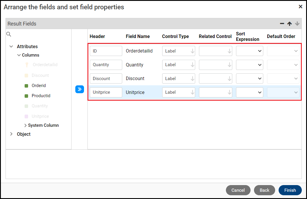307x199 pixels.
Task: Click the search magnifier icon
Action: (x=9, y=34)
